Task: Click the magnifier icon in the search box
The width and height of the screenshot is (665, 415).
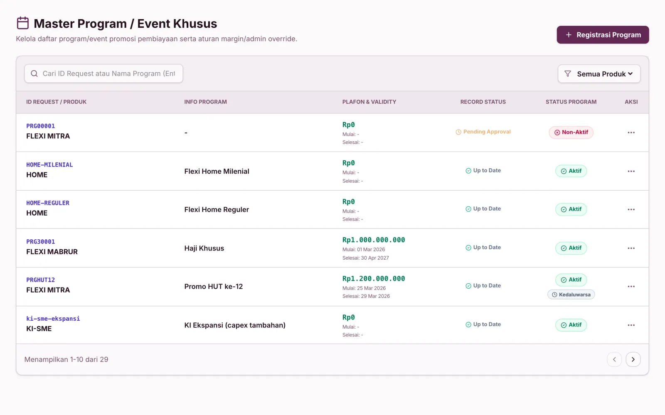Action: click(34, 74)
